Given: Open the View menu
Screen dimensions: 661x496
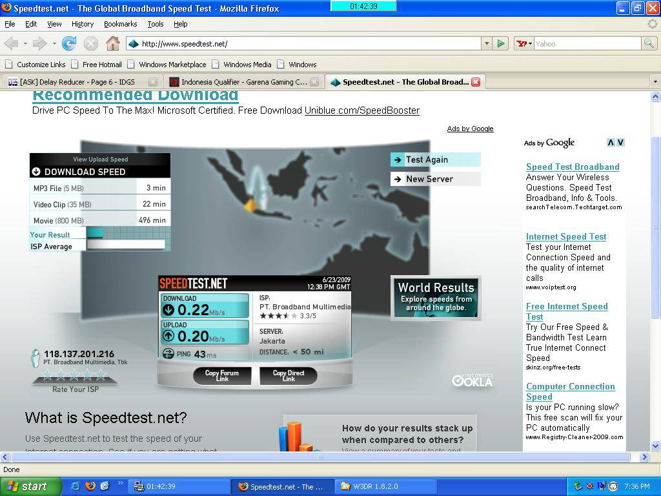Looking at the screenshot, I should 54,24.
